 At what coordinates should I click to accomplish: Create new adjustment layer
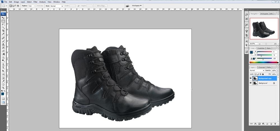click(263, 124)
